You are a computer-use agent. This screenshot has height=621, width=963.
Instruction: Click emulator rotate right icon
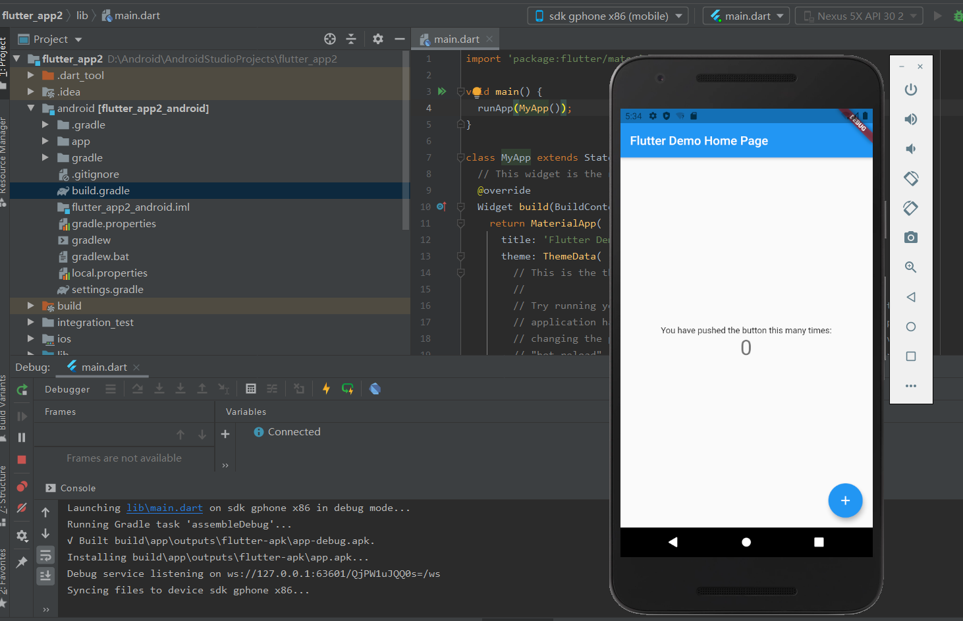911,208
